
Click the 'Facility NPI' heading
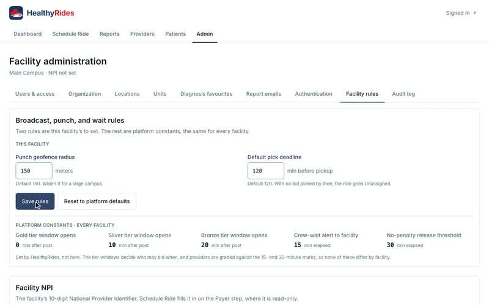(34, 287)
